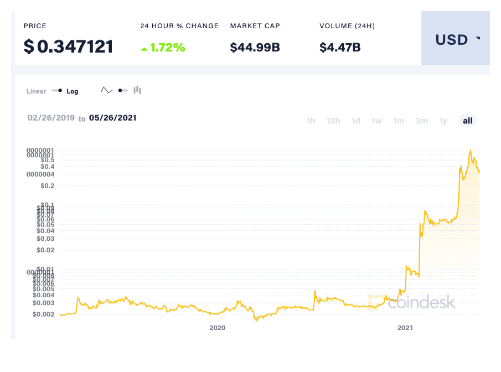Expand currency list via dropdown arrow

pos(478,39)
